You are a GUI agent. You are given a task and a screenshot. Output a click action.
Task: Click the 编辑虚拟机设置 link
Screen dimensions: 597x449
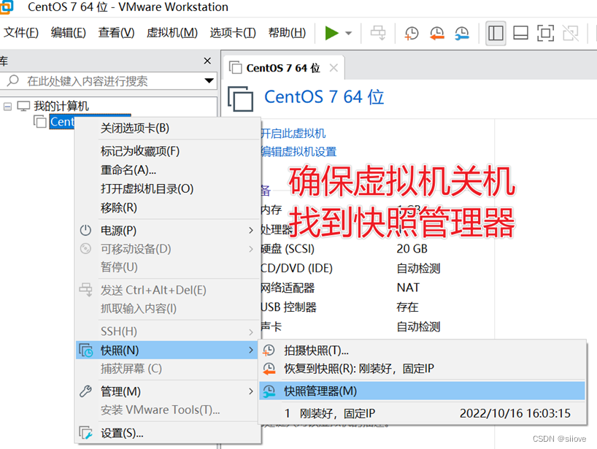[x=299, y=152]
